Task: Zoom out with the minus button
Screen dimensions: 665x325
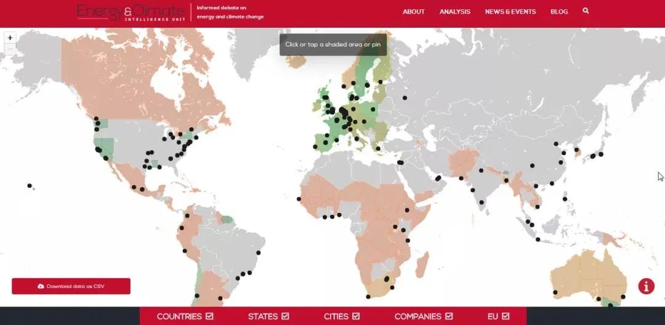Action: (10, 49)
